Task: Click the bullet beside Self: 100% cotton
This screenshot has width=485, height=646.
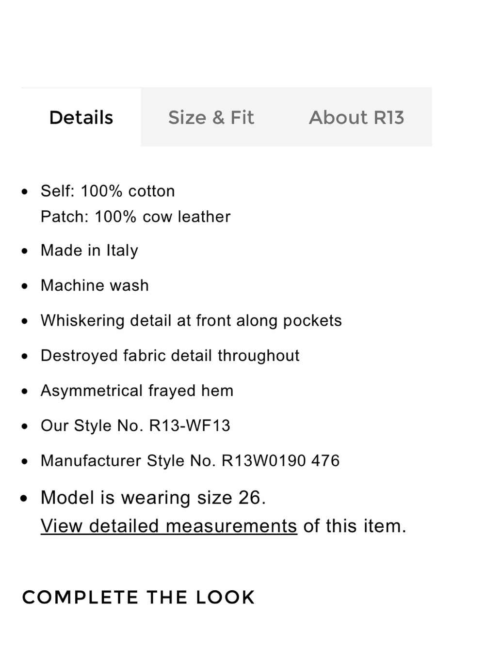Action: click(x=25, y=192)
